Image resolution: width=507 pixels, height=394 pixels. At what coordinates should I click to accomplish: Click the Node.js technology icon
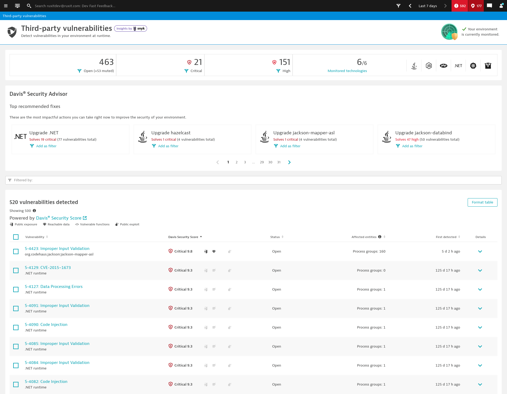click(x=429, y=66)
